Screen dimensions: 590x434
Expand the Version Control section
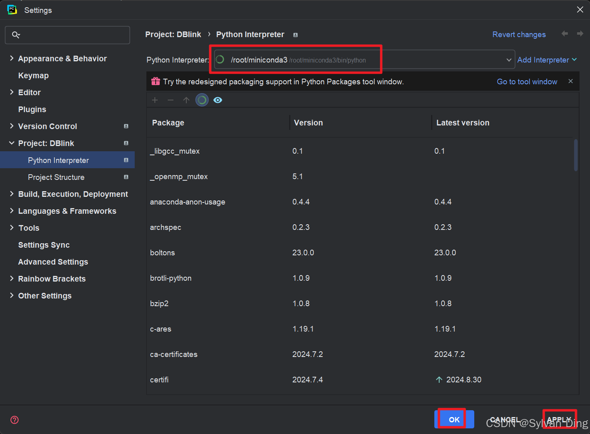(12, 126)
